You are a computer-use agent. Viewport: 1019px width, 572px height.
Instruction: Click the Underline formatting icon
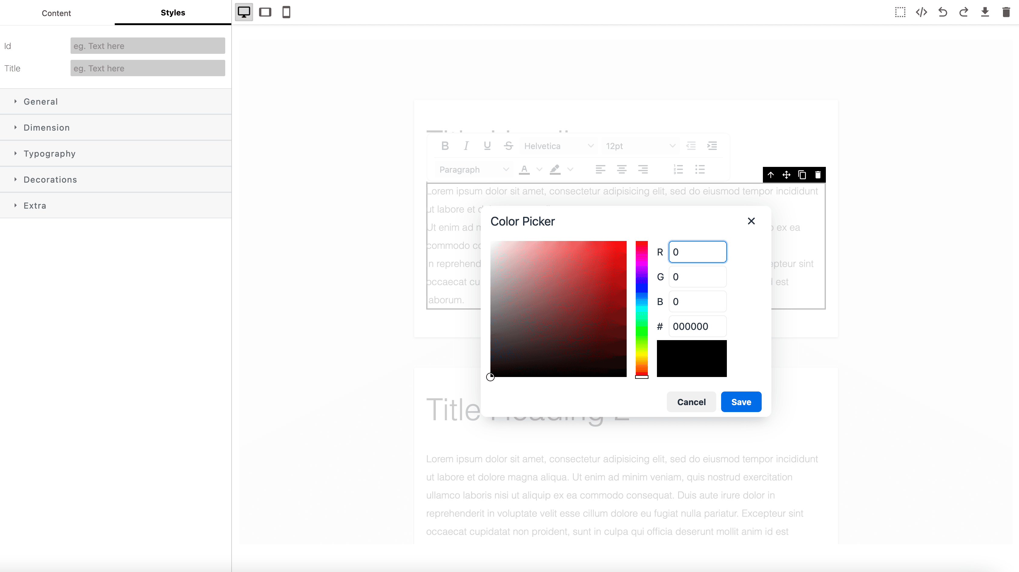pyautogui.click(x=487, y=145)
